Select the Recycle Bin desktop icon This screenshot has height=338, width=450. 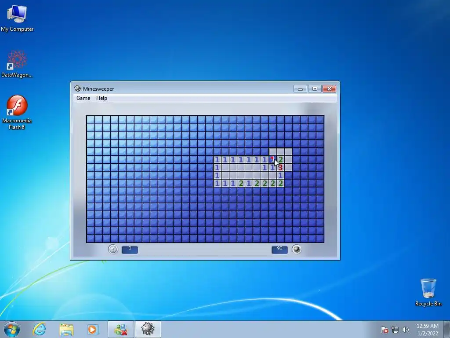coord(428,292)
